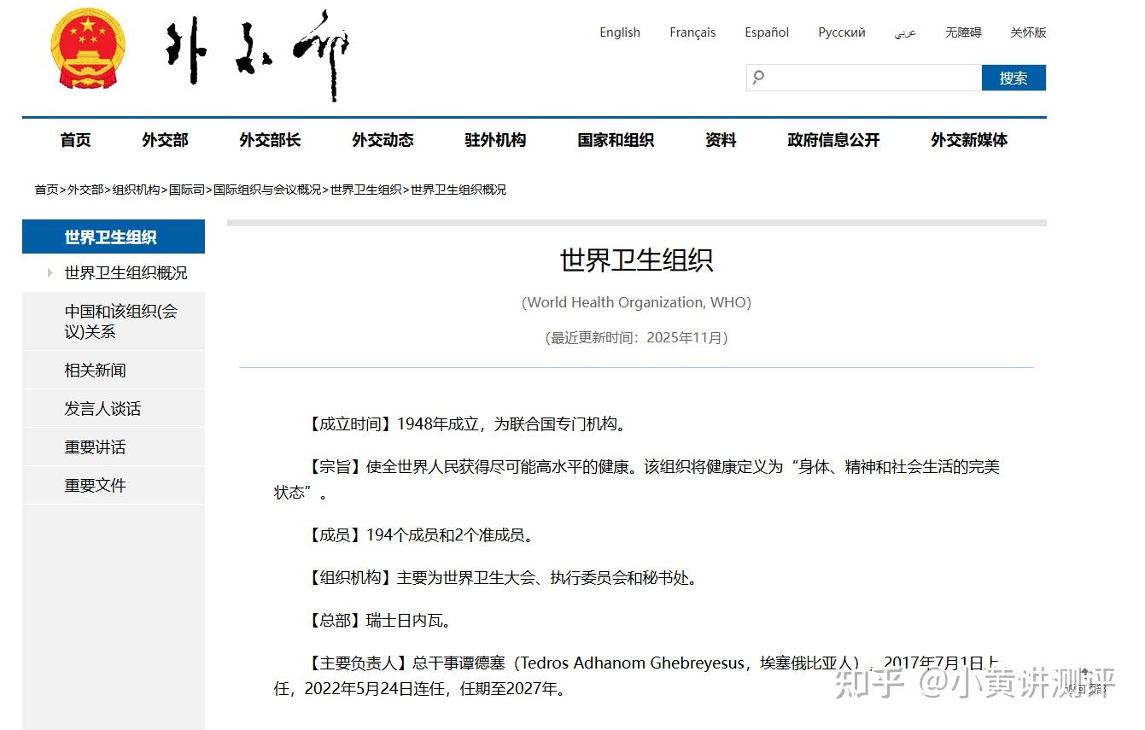Screen dimensions: 1145x730
Task: Click the 最近更新时间：2025年11月 line
Action: (636, 337)
